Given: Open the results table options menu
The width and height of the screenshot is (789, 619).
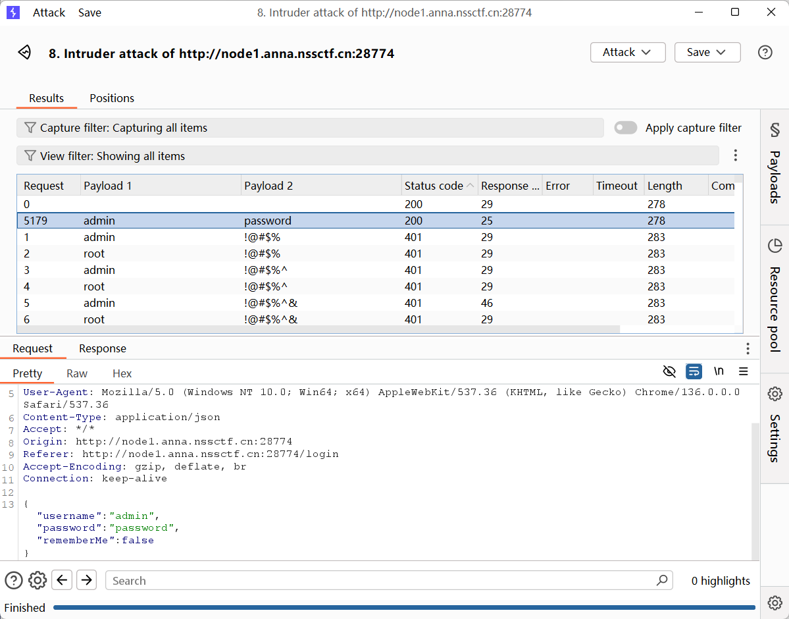Looking at the screenshot, I should coord(736,155).
